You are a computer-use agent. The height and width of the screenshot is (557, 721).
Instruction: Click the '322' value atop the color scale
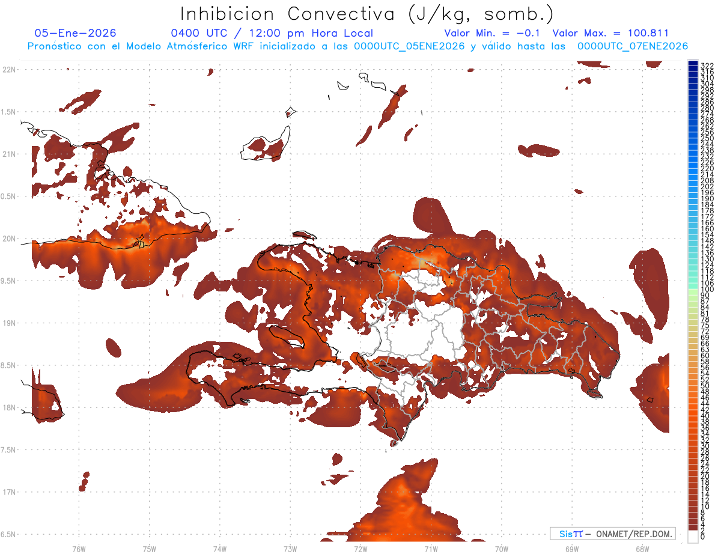[707, 65]
